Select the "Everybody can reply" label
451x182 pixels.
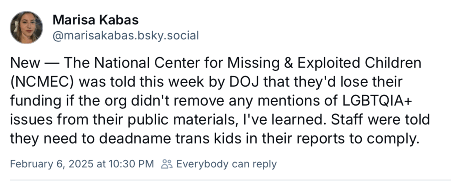click(226, 164)
